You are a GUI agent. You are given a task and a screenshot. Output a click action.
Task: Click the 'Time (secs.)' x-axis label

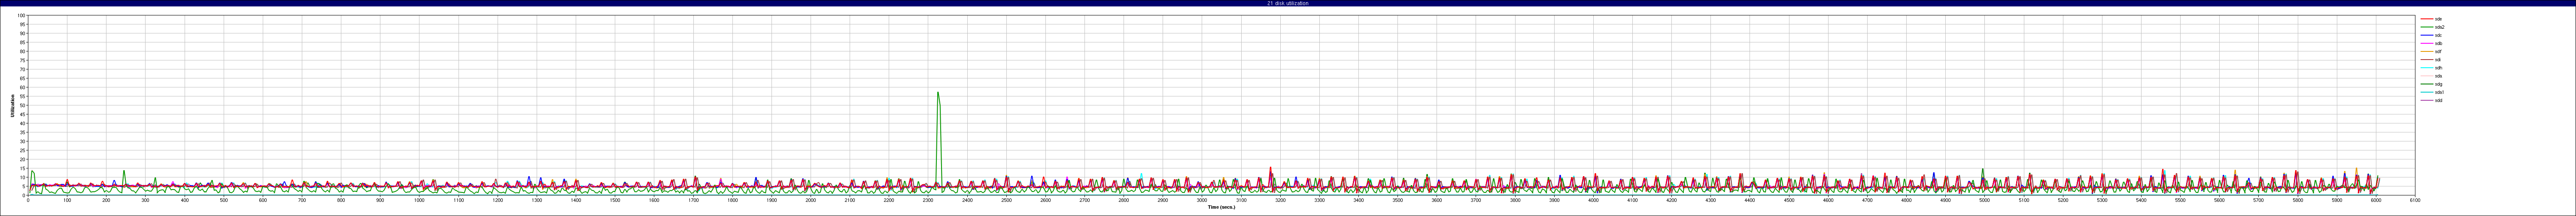(x=1221, y=207)
